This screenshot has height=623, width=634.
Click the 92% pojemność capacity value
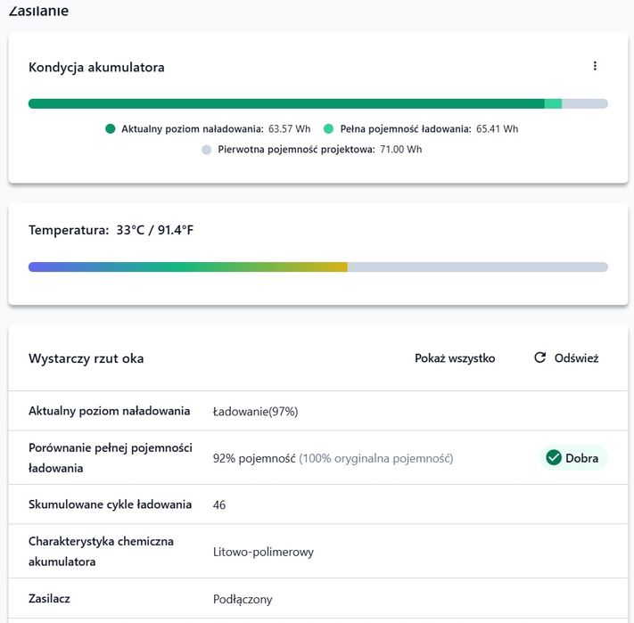tap(254, 458)
